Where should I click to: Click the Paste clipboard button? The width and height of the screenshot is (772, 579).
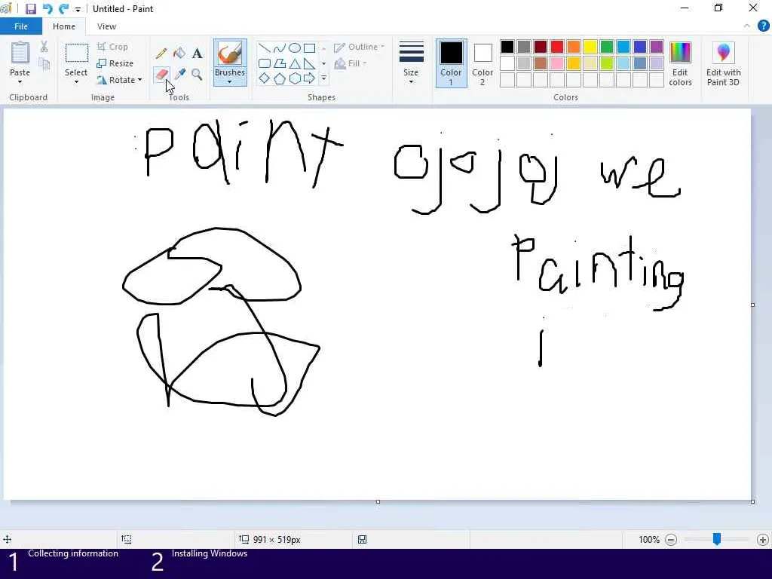pyautogui.click(x=20, y=54)
